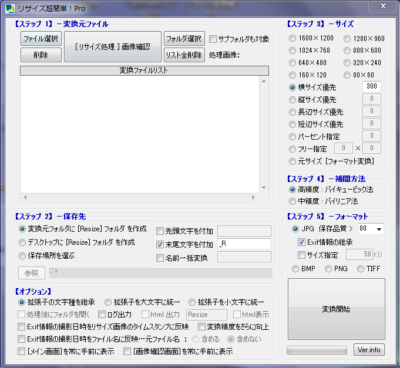Image resolution: width=400 pixels, height=368 pixels.
Task: Toggle Exif情報の継承 checkbox
Action: coord(301,242)
